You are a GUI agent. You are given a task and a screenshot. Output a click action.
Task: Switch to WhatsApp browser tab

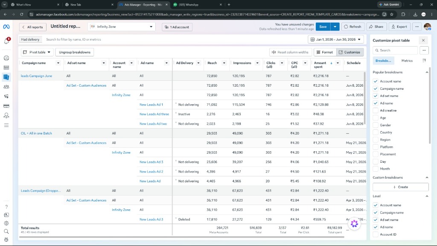pyautogui.click(x=198, y=4)
